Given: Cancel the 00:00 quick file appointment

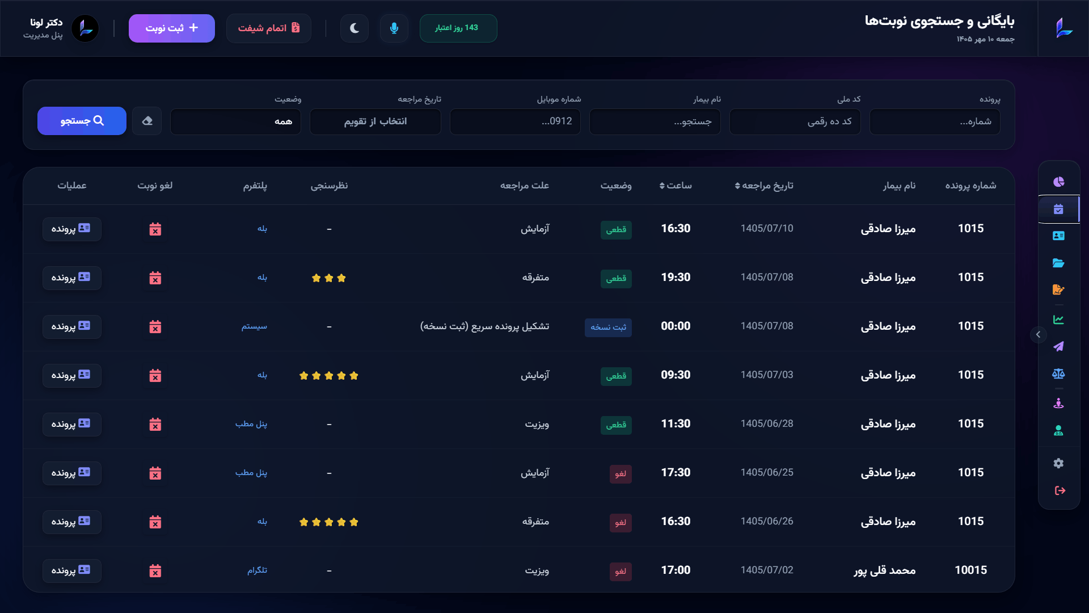Looking at the screenshot, I should pos(155,327).
